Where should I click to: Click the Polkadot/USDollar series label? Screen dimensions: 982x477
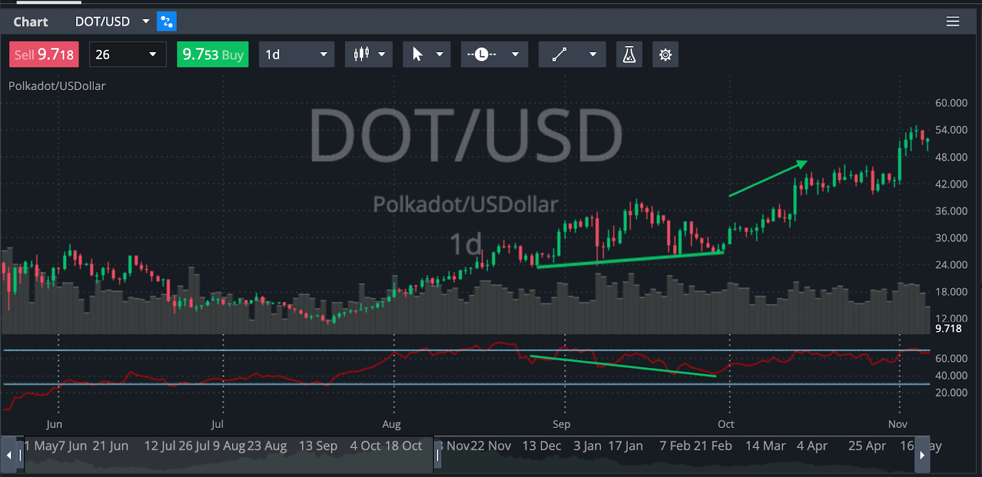[x=57, y=86]
